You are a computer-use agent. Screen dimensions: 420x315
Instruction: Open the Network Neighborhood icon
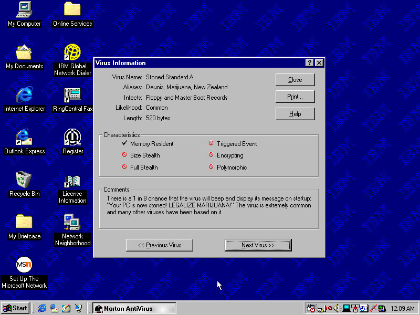(x=72, y=222)
